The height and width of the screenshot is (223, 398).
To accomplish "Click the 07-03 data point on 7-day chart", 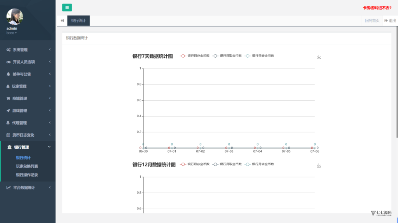I will point(229,148).
